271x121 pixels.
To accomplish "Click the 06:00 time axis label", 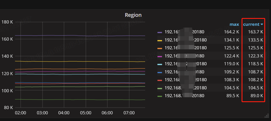I will click(107, 113).
